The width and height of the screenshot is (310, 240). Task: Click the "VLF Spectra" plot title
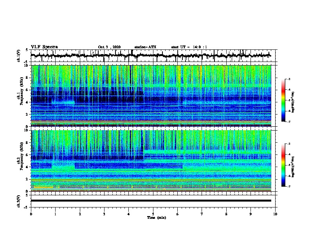point(44,47)
